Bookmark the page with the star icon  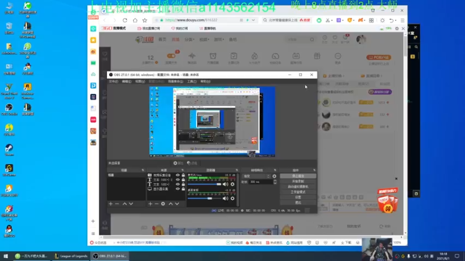pyautogui.click(x=145, y=20)
